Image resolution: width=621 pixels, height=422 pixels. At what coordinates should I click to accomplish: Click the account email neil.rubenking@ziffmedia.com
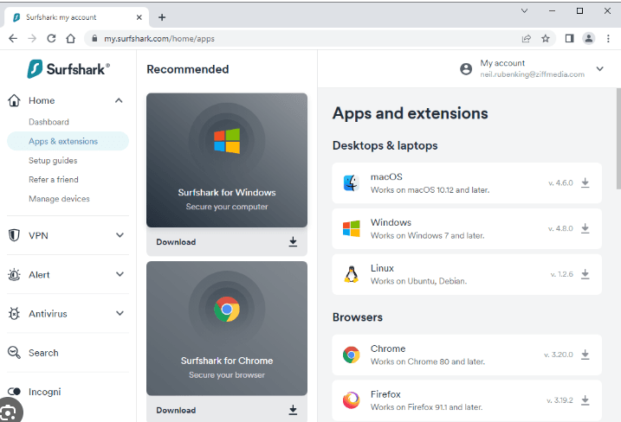click(532, 74)
